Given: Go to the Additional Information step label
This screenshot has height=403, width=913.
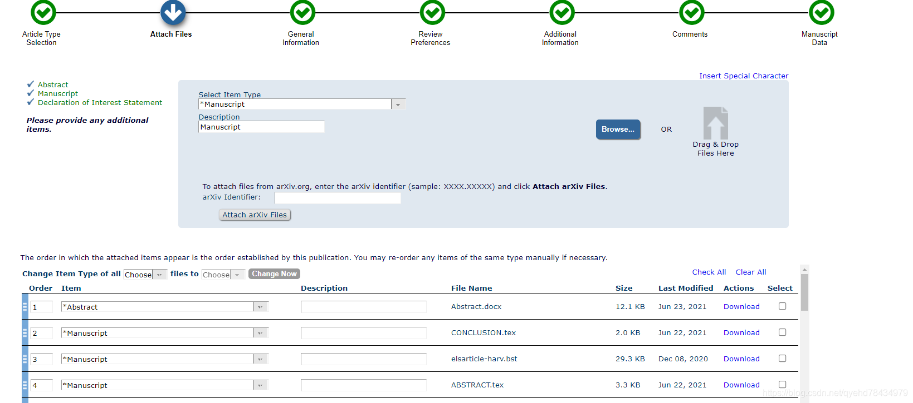Looking at the screenshot, I should (560, 38).
